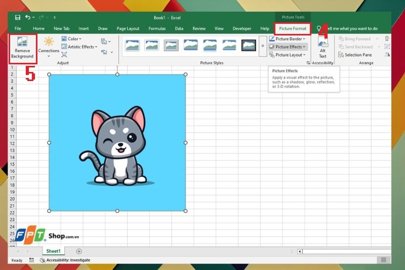Click the Undo arrow
Image resolution: width=405 pixels, height=270 pixels.
click(28, 17)
